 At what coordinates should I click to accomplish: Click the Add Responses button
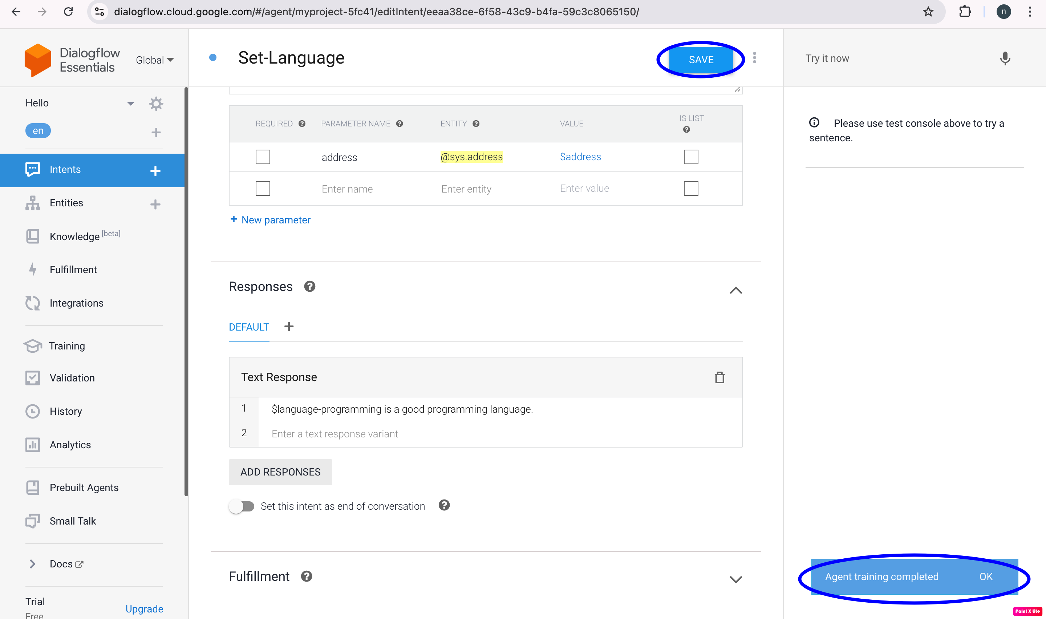pos(281,472)
